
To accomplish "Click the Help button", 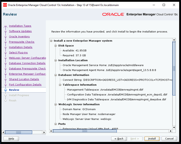I will click(x=11, y=139).
